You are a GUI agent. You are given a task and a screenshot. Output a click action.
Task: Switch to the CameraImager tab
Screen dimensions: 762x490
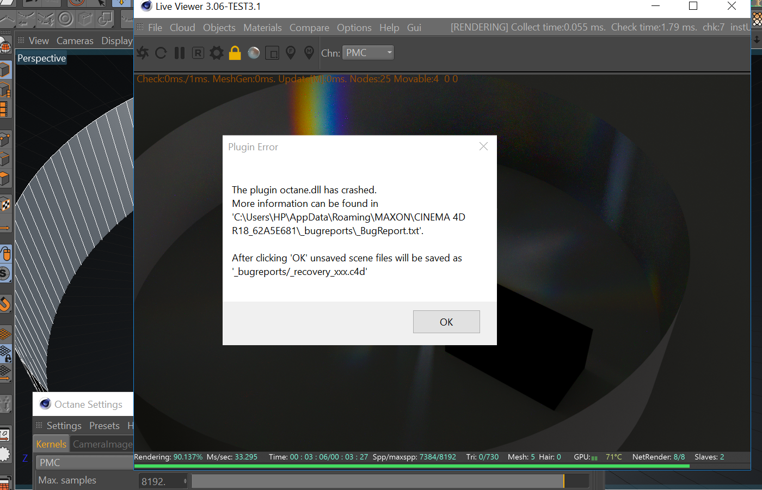point(102,444)
